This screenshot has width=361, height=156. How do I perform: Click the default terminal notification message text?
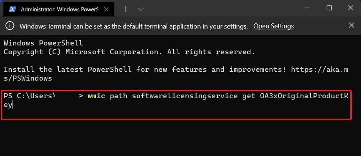point(134,27)
